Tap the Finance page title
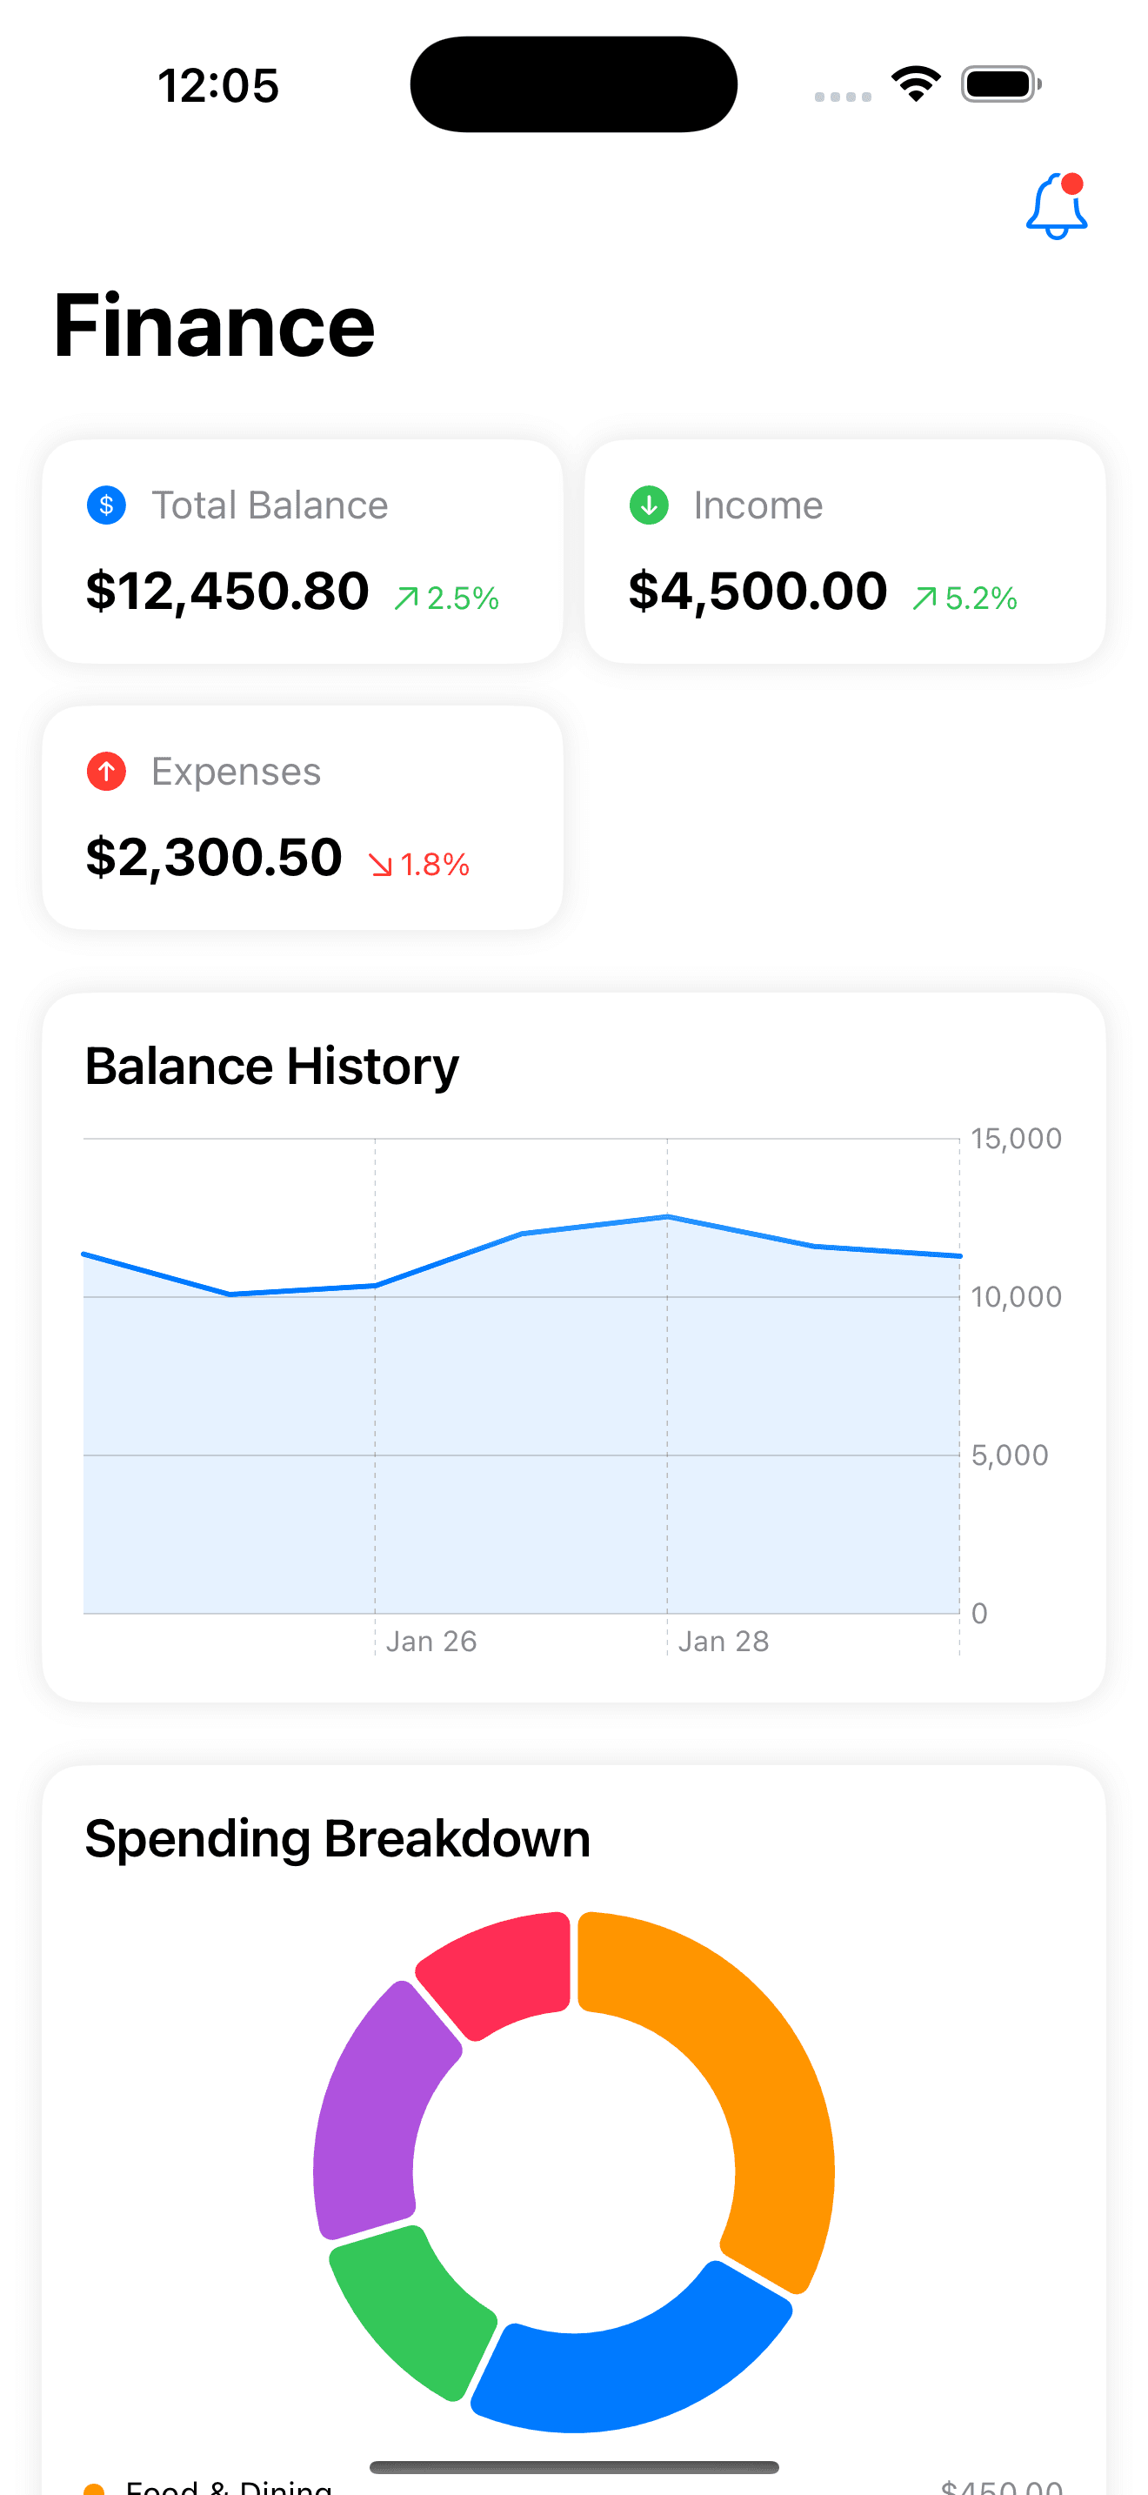The height and width of the screenshot is (2495, 1148). click(x=214, y=325)
